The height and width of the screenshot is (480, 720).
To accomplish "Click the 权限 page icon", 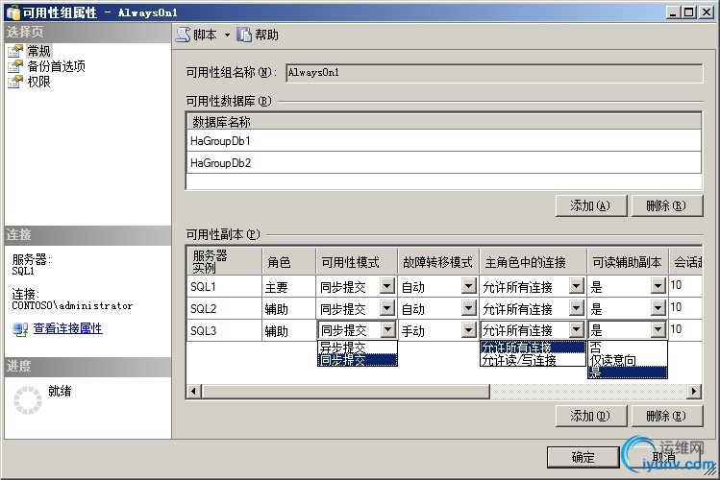I will pos(15,82).
